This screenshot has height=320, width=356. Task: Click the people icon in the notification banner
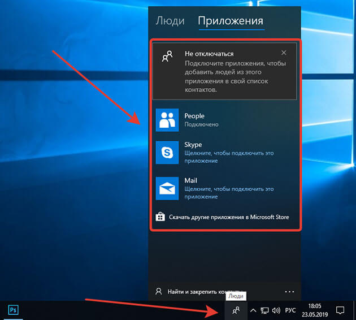coord(167,57)
